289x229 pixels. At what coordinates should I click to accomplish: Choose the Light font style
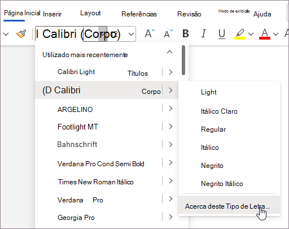(x=229, y=92)
